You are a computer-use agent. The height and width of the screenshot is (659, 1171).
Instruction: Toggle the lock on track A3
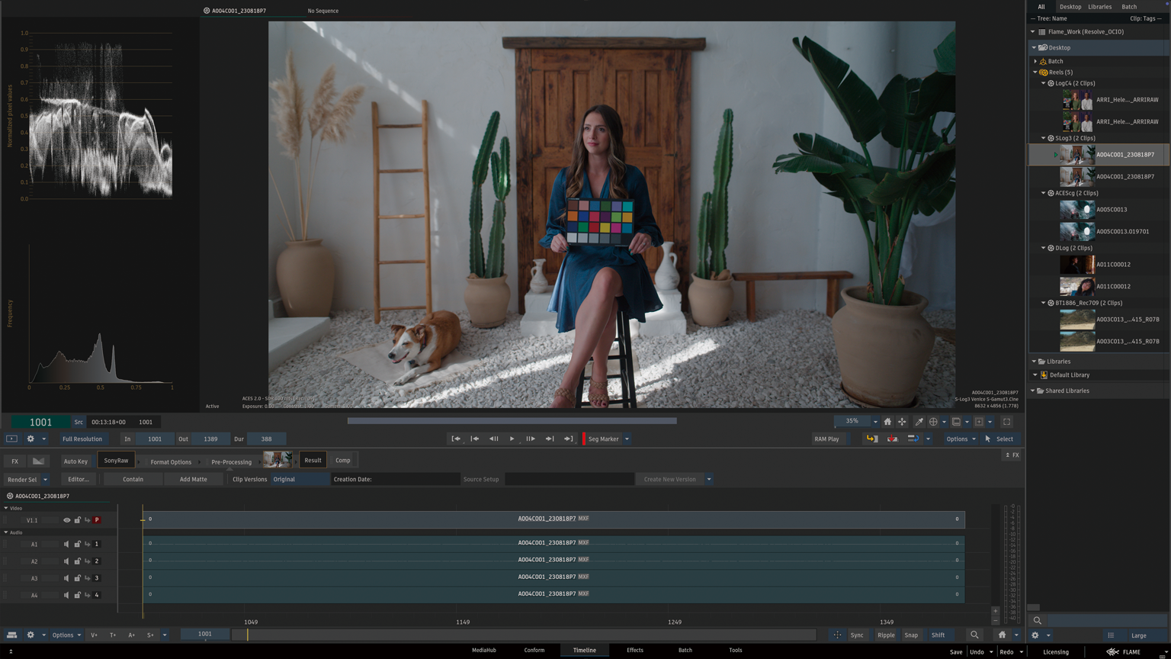pyautogui.click(x=77, y=578)
